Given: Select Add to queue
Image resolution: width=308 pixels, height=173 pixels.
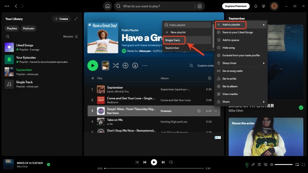Looking at the screenshot, I should 241,40.
